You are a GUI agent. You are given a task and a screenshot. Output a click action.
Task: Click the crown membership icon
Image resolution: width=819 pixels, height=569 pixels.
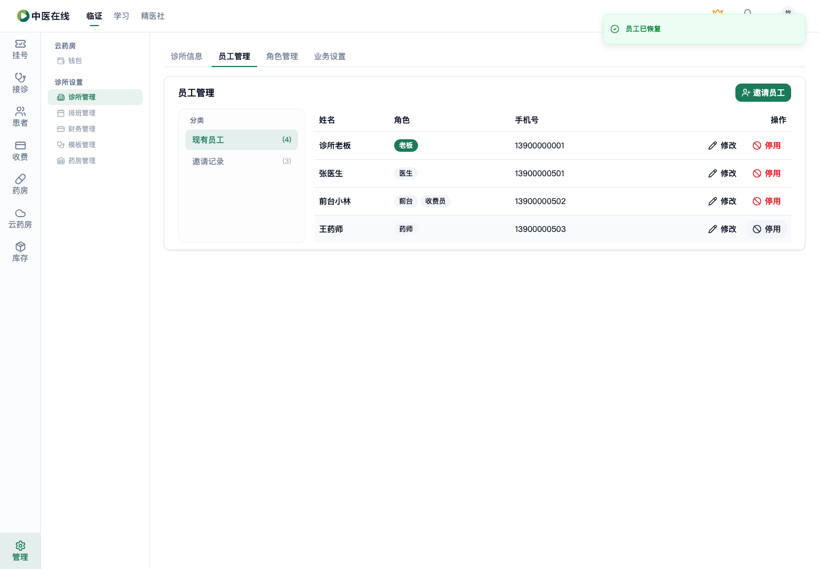[718, 12]
